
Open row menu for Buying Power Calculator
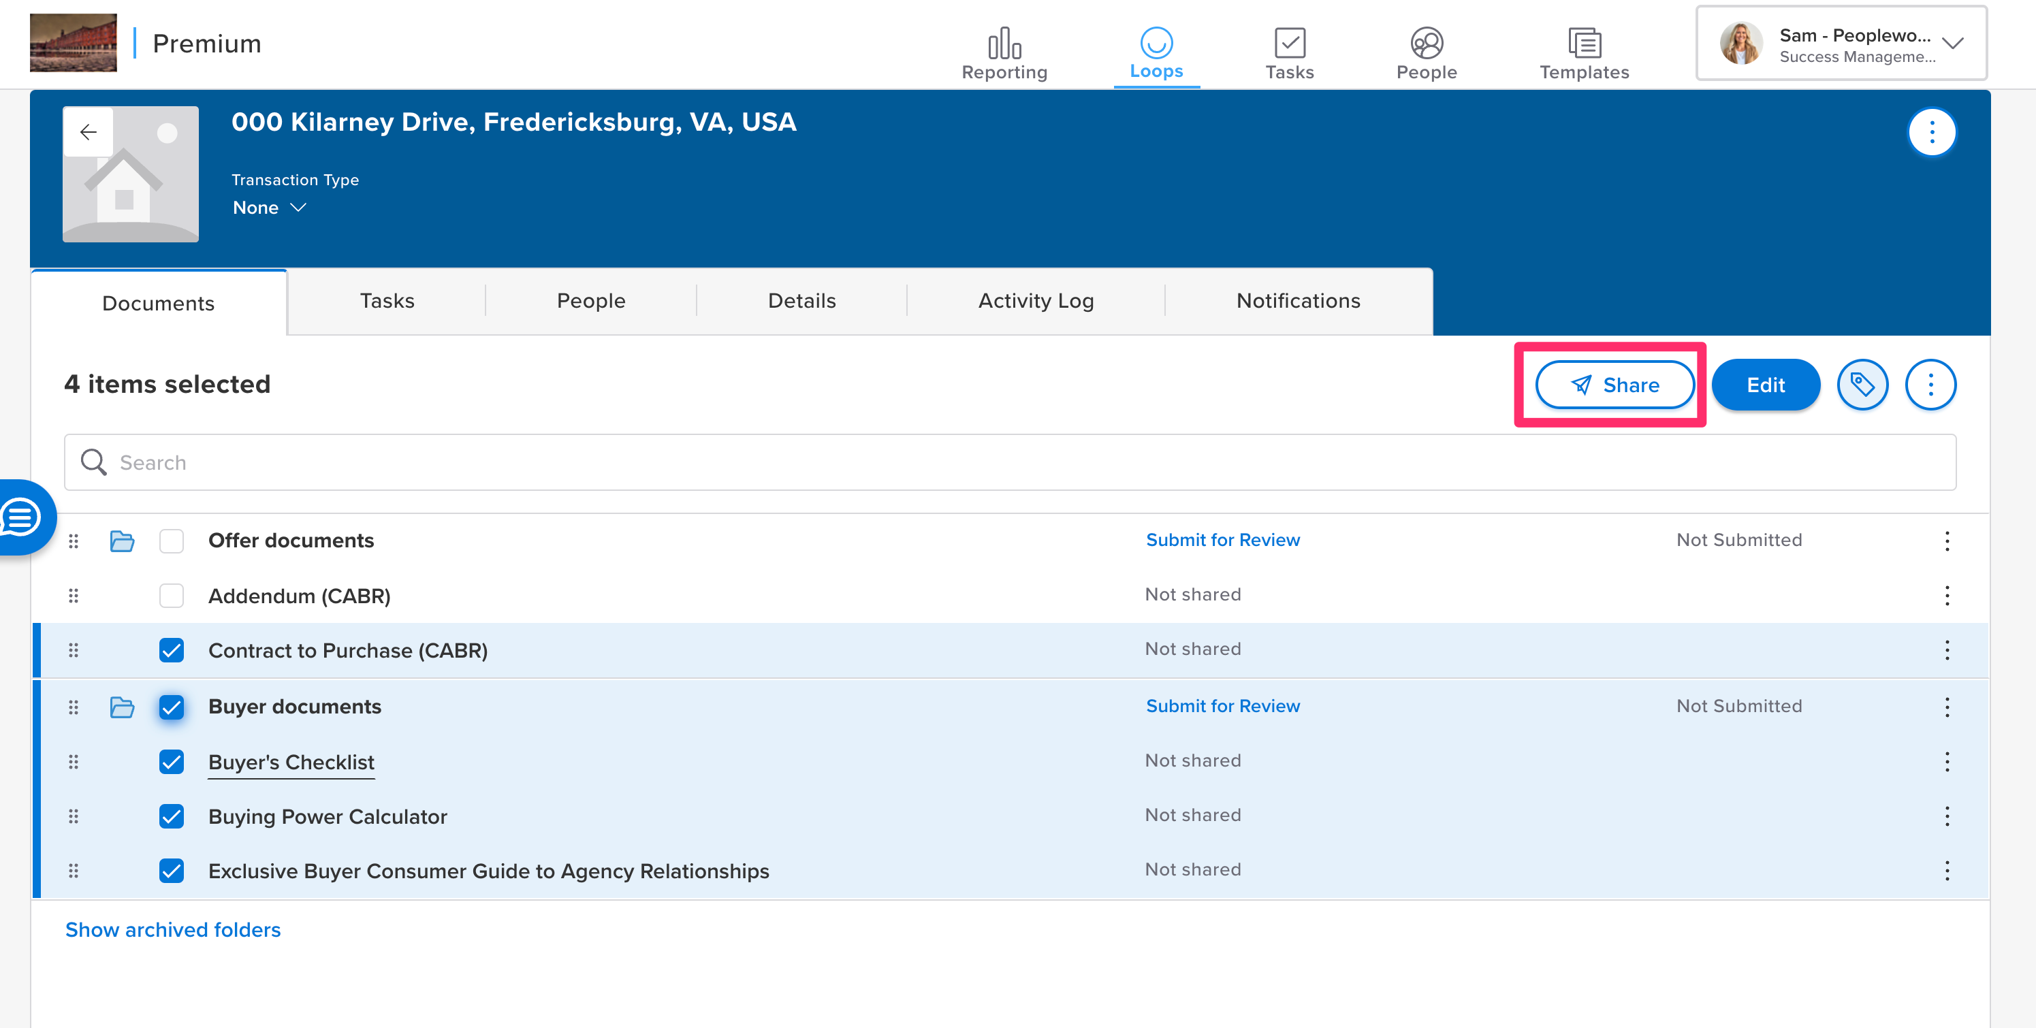(1947, 816)
